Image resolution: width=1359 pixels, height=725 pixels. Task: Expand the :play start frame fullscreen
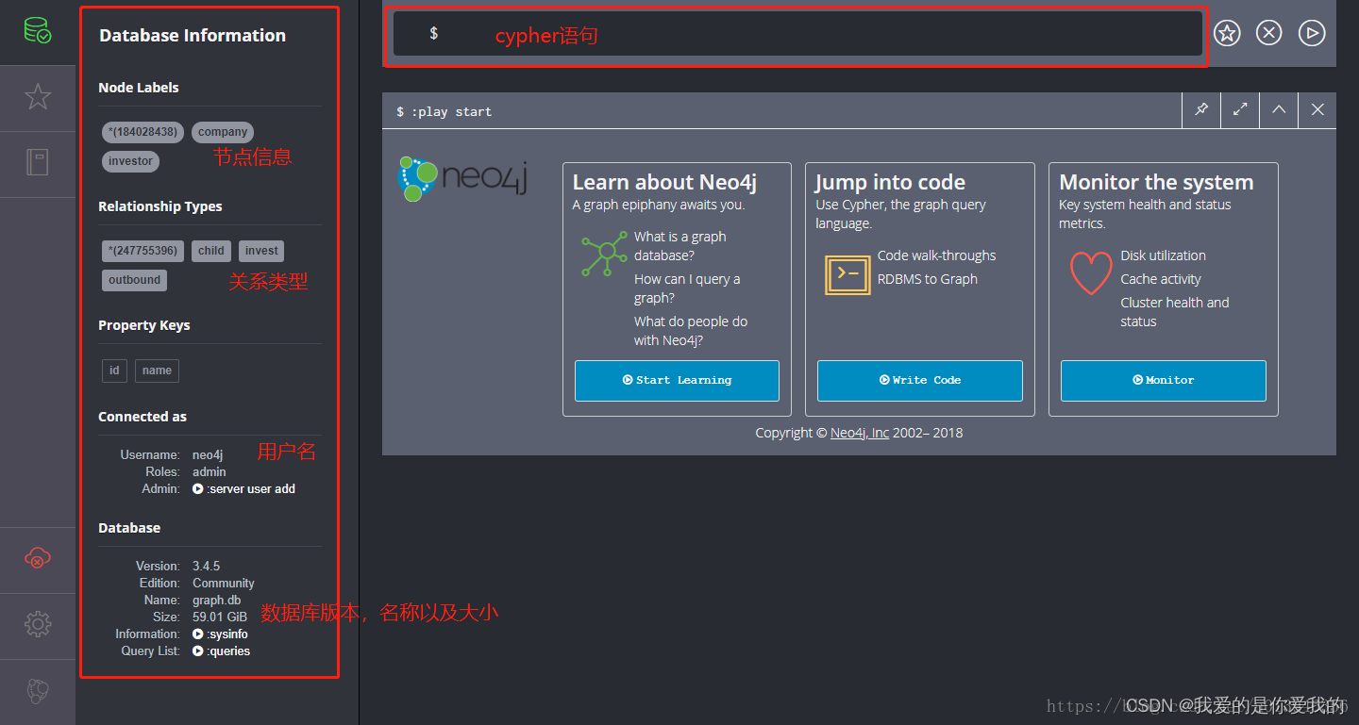pyautogui.click(x=1240, y=110)
